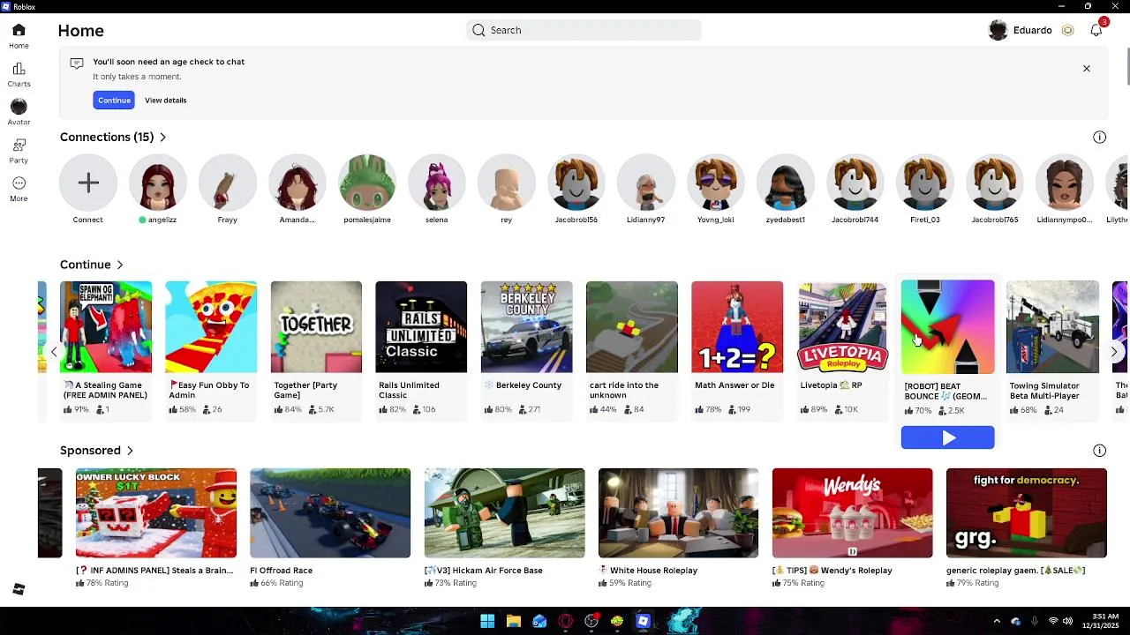The width and height of the screenshot is (1130, 635).
Task: Click the Sponsored info icon
Action: point(1099,451)
